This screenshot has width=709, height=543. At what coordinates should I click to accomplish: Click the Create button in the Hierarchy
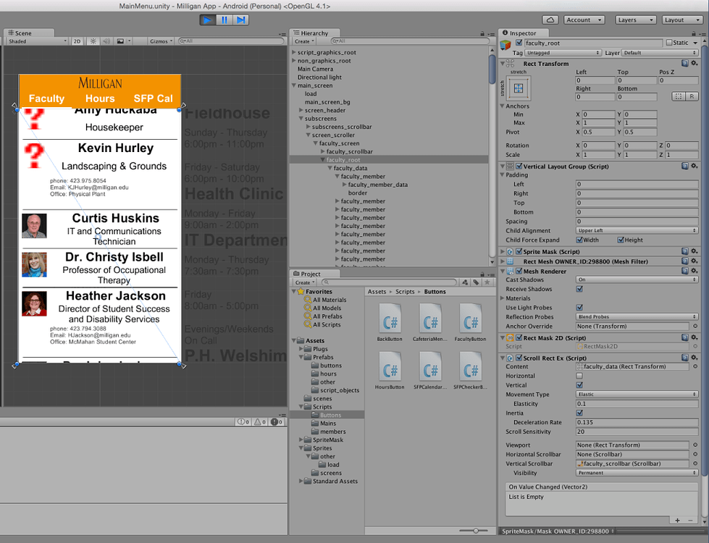[x=304, y=41]
